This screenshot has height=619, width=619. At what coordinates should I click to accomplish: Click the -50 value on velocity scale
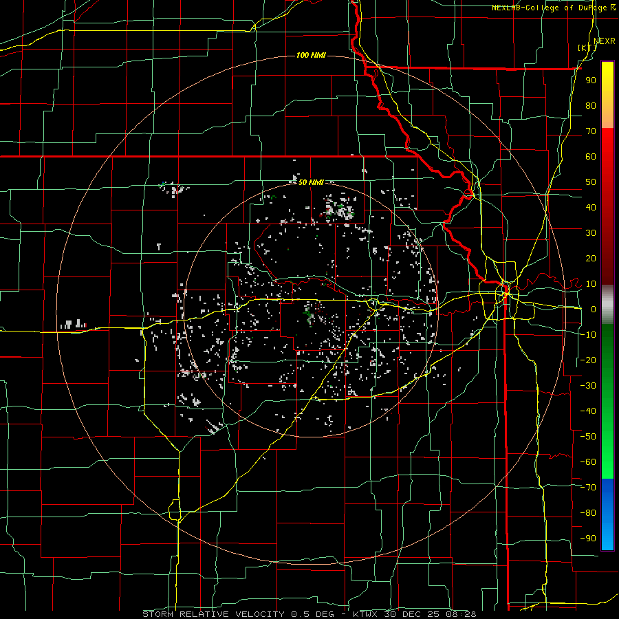pyautogui.click(x=588, y=437)
